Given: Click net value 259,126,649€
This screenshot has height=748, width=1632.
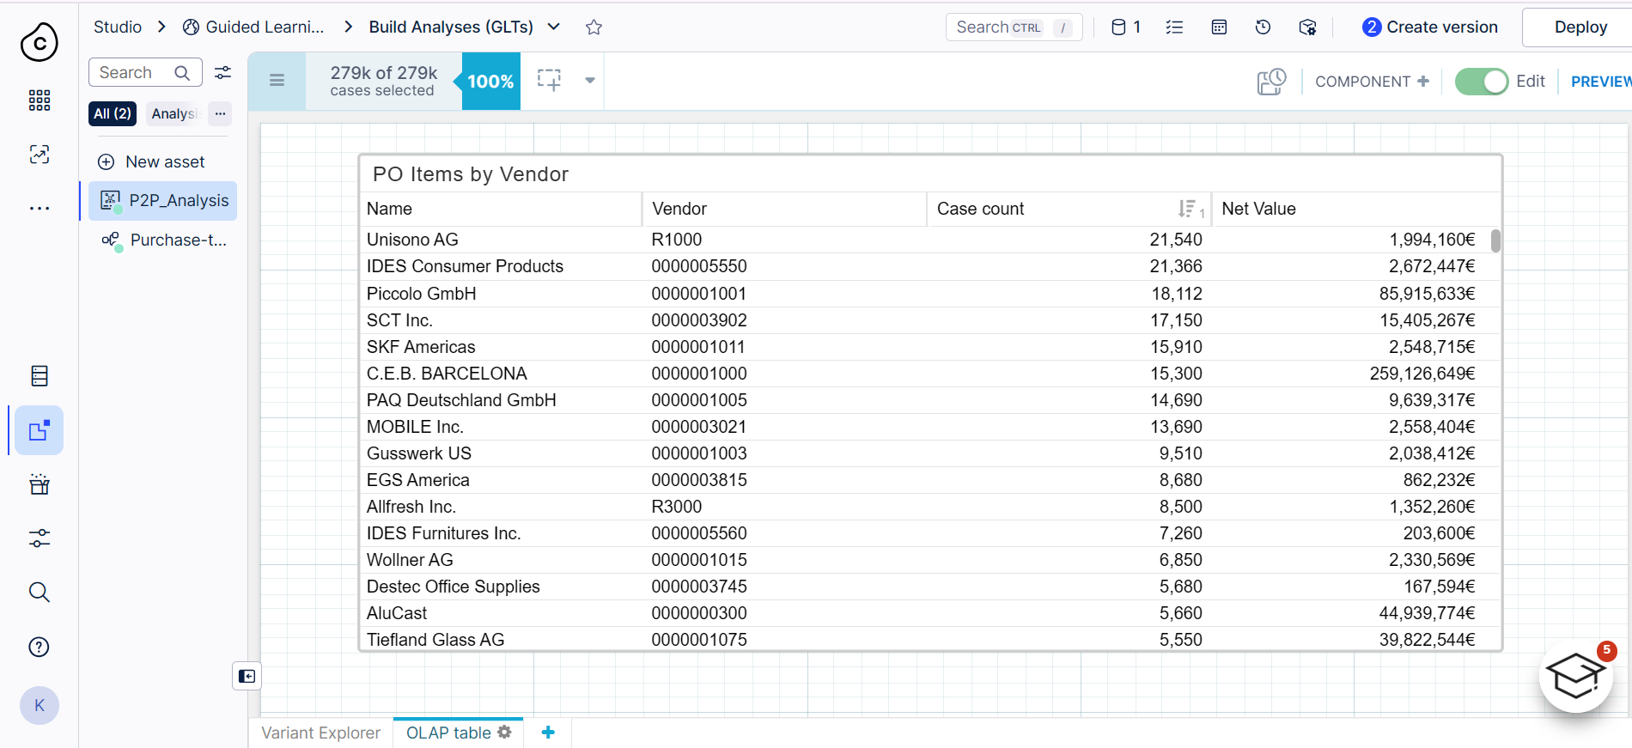Looking at the screenshot, I should (1422, 374).
